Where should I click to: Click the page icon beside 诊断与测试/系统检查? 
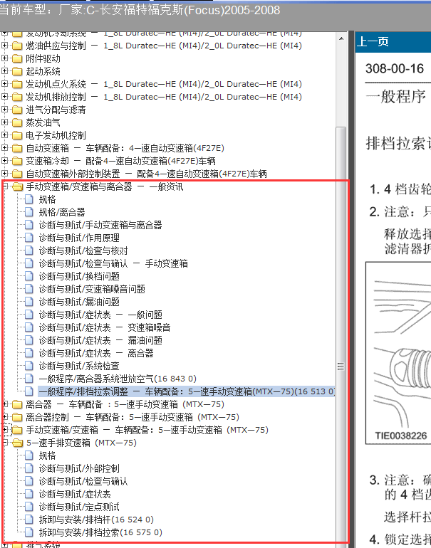[29, 366]
